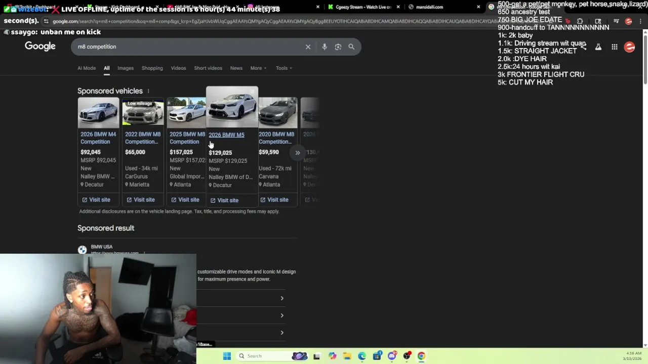Viewport: 648px width, 364px height.
Task: Visit site for 2026 BMW M4 Competition
Action: point(96,200)
